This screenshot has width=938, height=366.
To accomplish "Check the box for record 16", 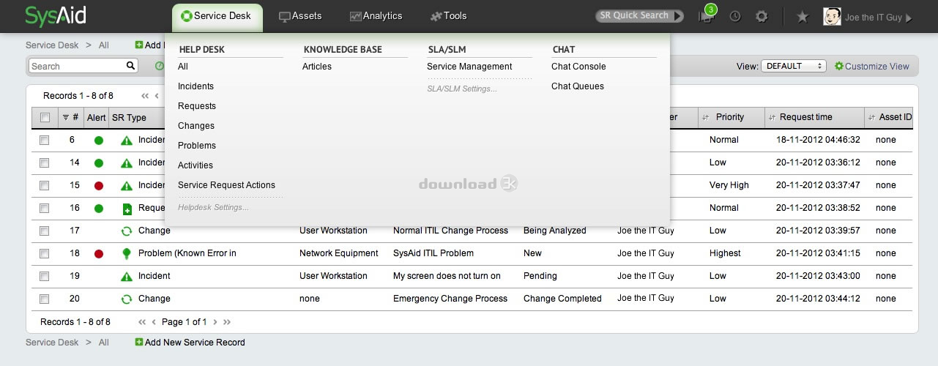I will tap(45, 208).
